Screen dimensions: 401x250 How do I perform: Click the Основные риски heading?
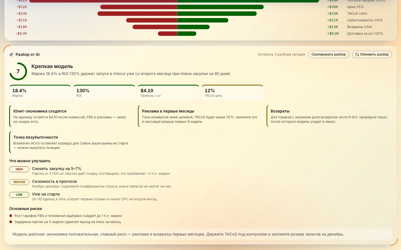(x=26, y=209)
